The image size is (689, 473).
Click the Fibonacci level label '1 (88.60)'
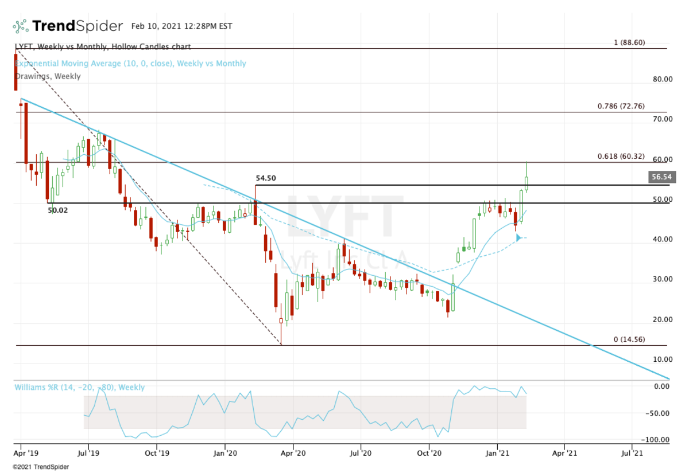point(630,42)
